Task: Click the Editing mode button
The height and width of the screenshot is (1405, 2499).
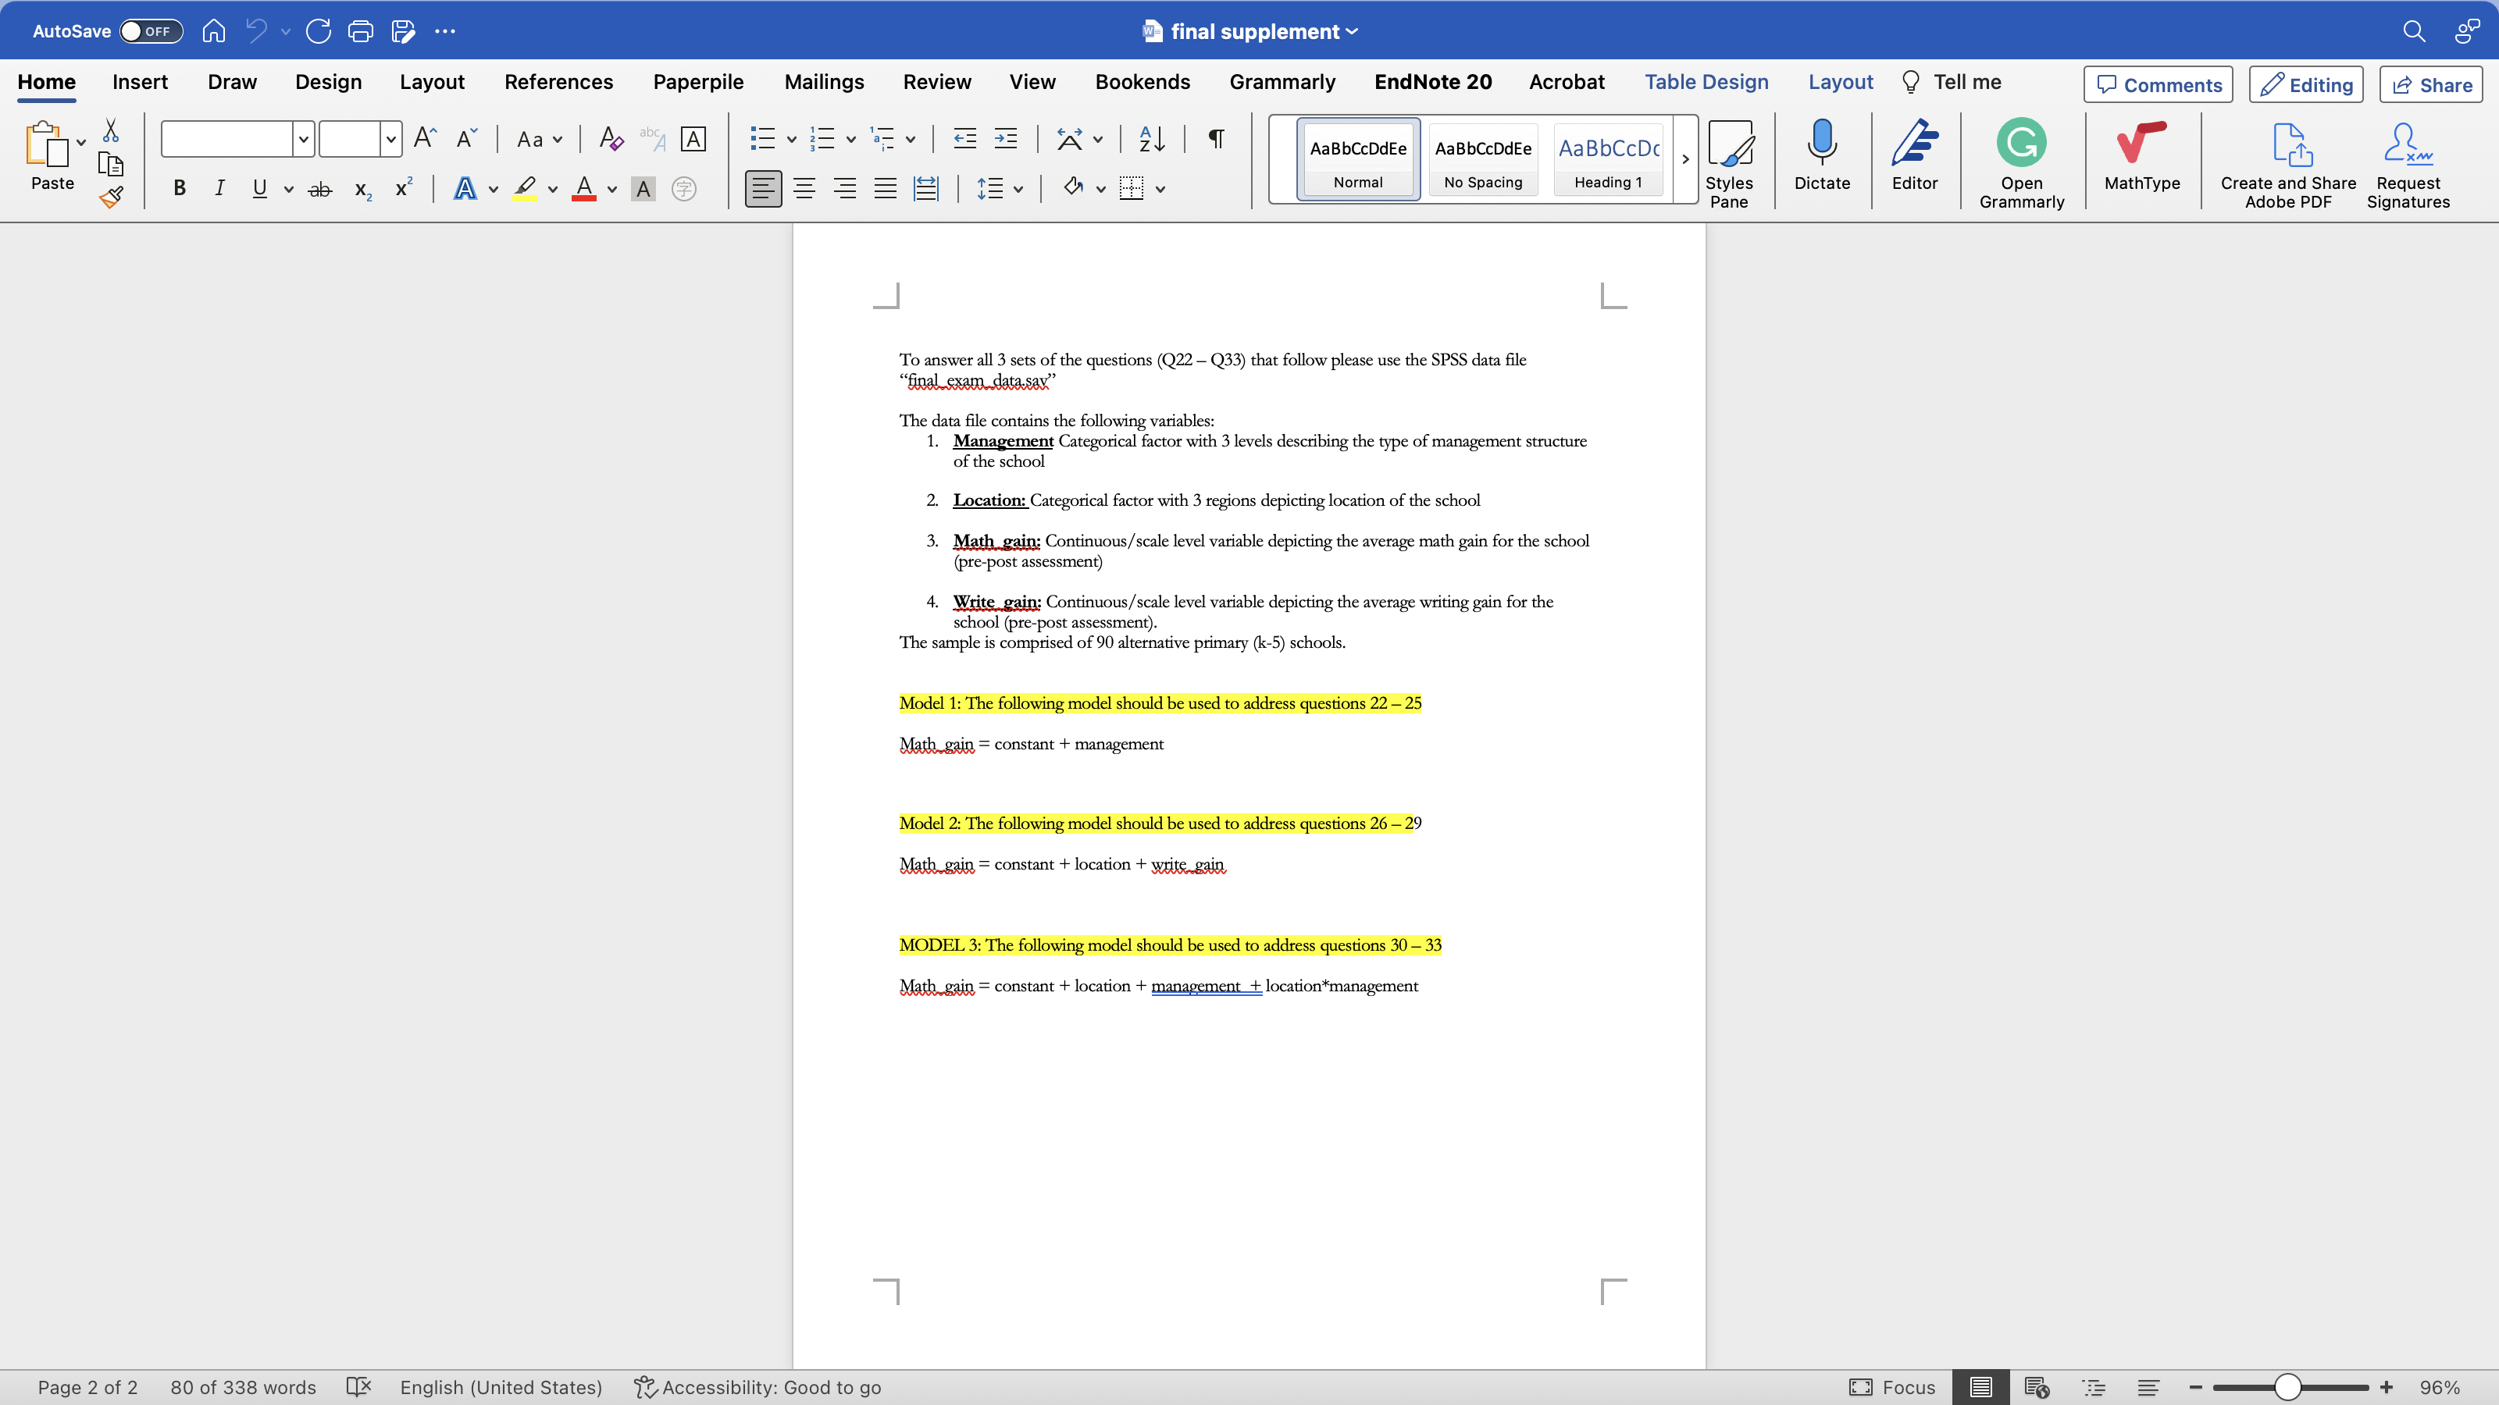Action: 2306,84
